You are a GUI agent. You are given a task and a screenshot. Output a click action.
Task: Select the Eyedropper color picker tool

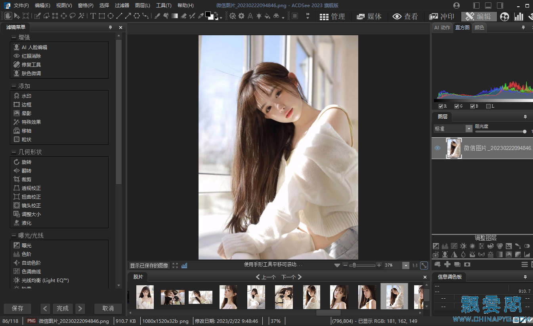point(201,16)
